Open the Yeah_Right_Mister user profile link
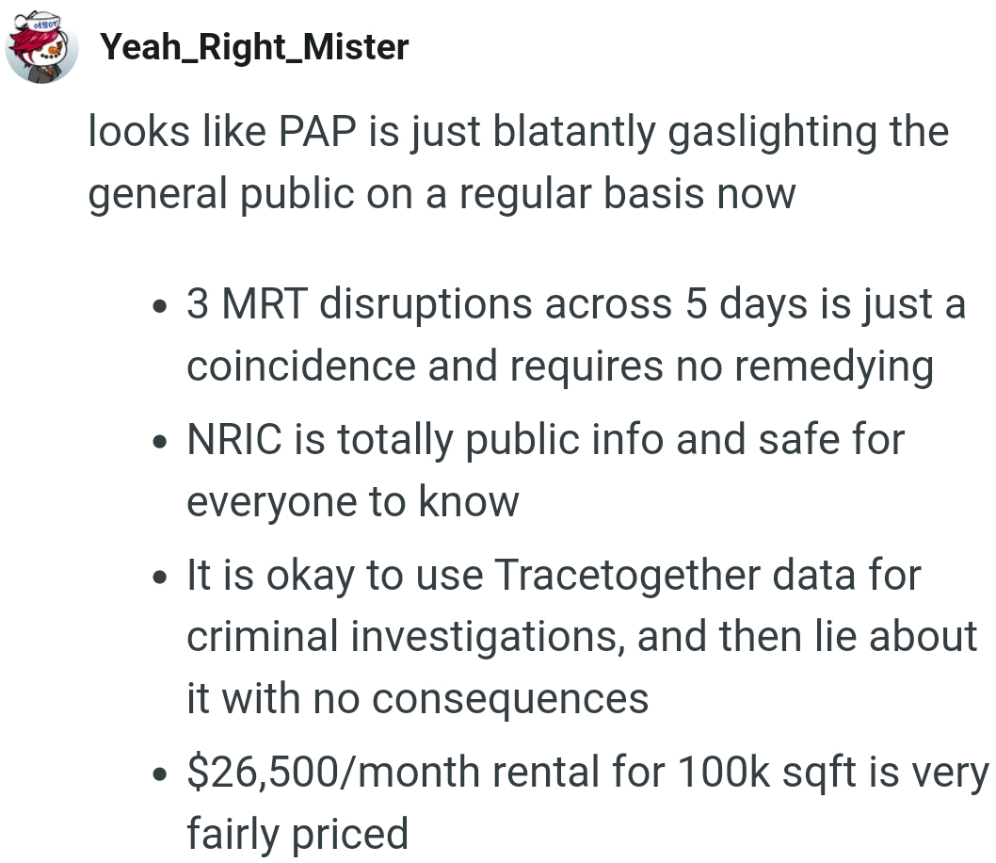 pos(254,47)
